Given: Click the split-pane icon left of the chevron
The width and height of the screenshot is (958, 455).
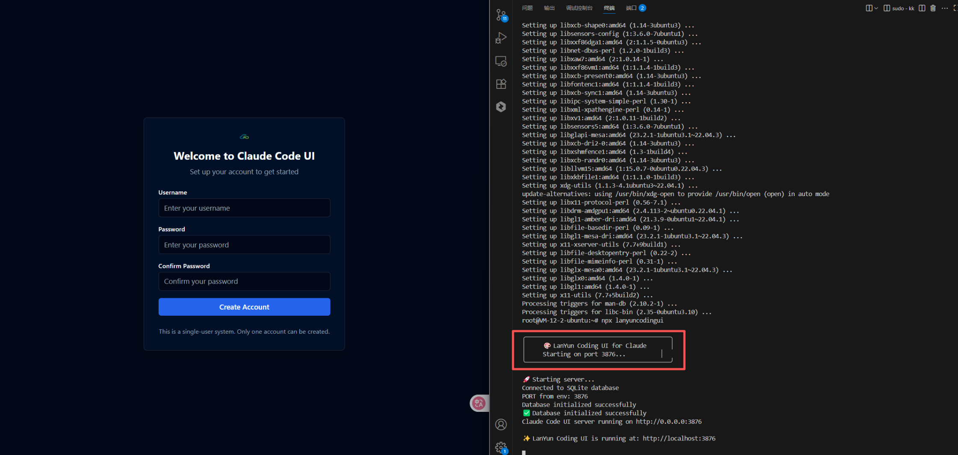Looking at the screenshot, I should pyautogui.click(x=869, y=8).
